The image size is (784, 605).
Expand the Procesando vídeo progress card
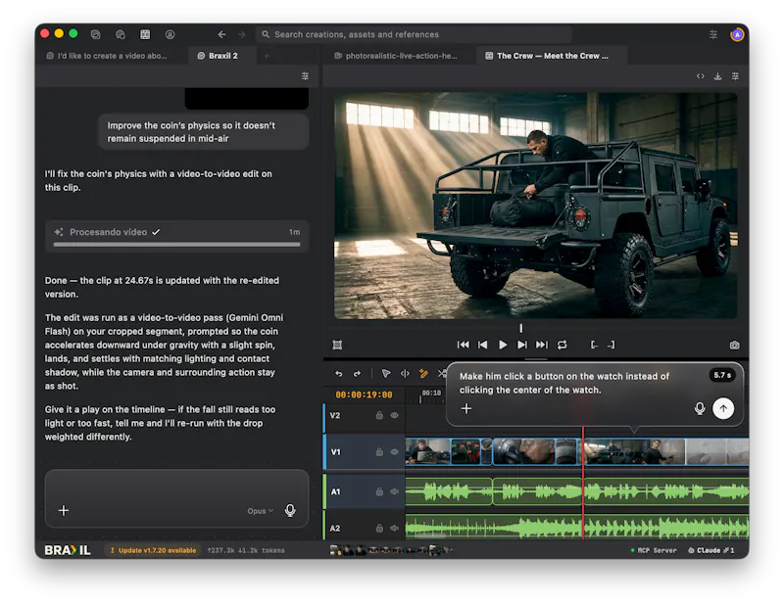pos(176,236)
